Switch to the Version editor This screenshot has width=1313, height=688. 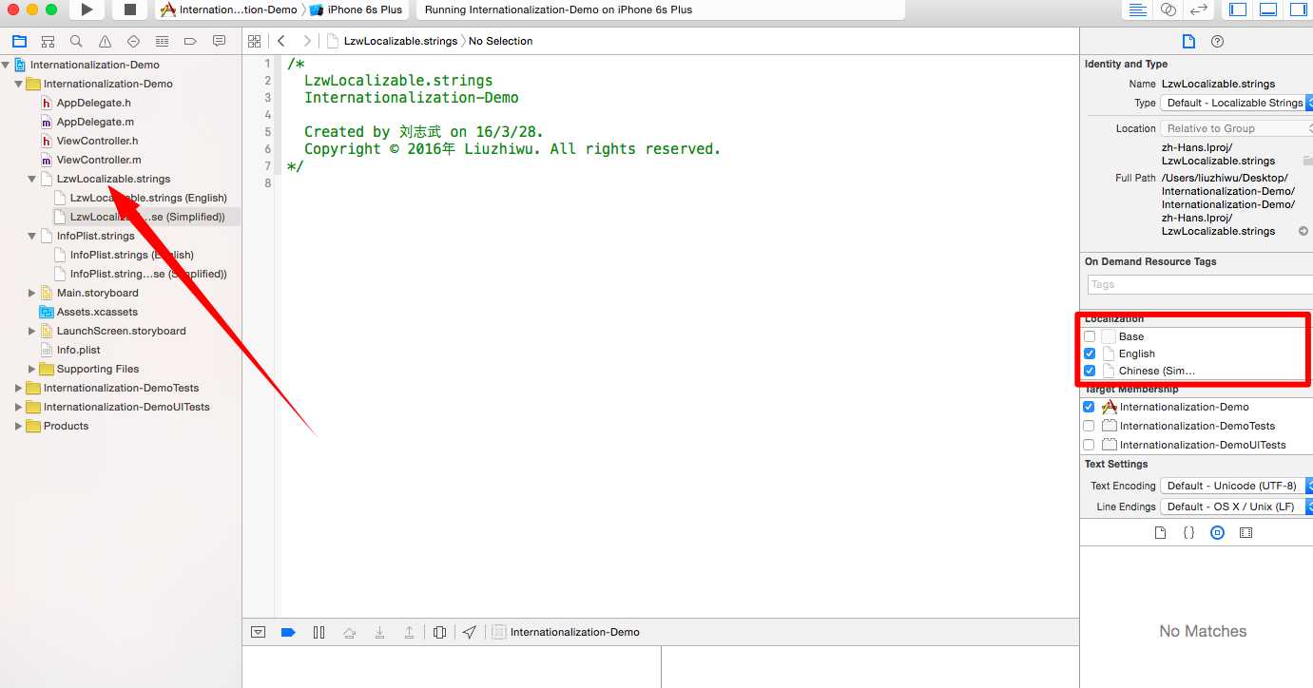1199,10
